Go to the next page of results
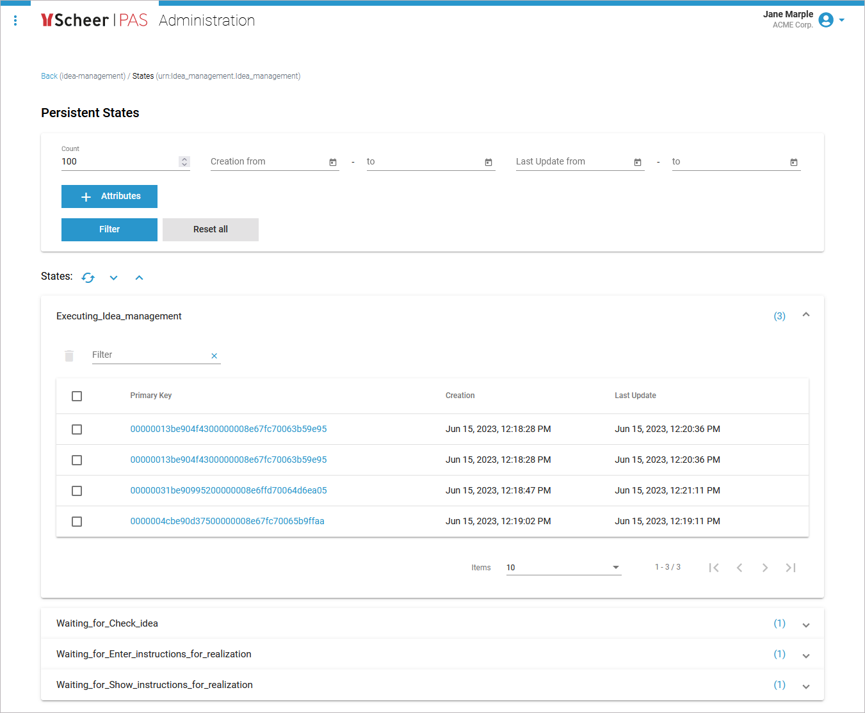The image size is (865, 713). coord(765,568)
